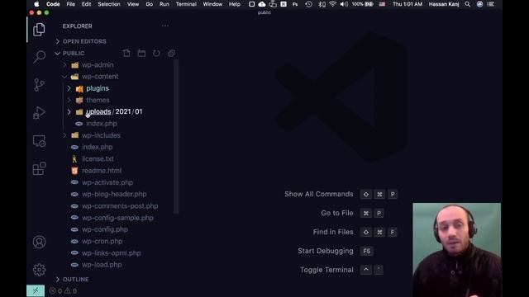Open the Window menu
The width and height of the screenshot is (529, 297).
coord(212,4)
